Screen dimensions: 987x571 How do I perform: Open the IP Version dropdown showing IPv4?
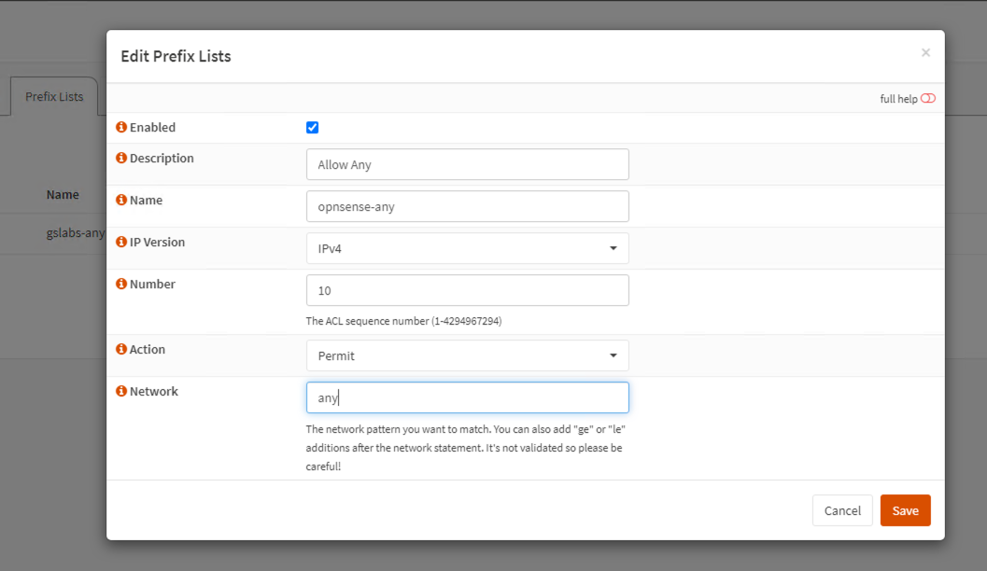(x=467, y=248)
